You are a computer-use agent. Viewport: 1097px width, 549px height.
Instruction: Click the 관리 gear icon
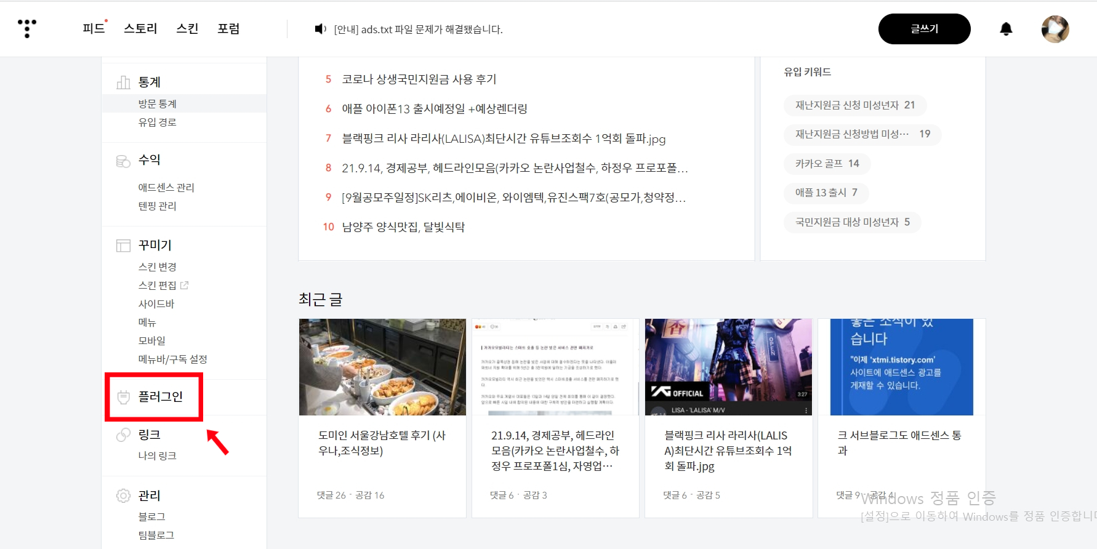pos(123,495)
